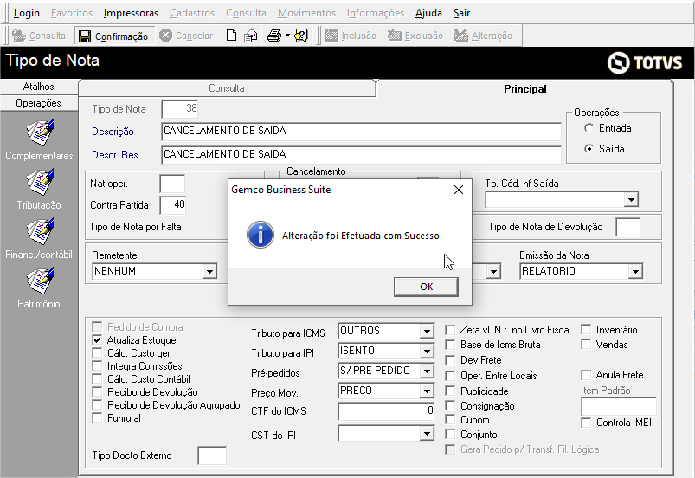This screenshot has height=478, width=695.
Task: Open the Emissão da Nota dropdown
Action: click(635, 271)
